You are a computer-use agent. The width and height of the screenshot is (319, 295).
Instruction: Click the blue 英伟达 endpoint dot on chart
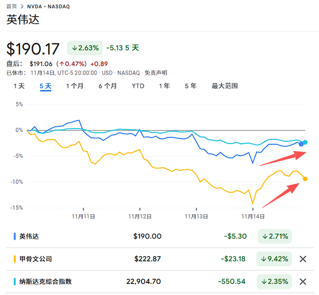pos(301,144)
